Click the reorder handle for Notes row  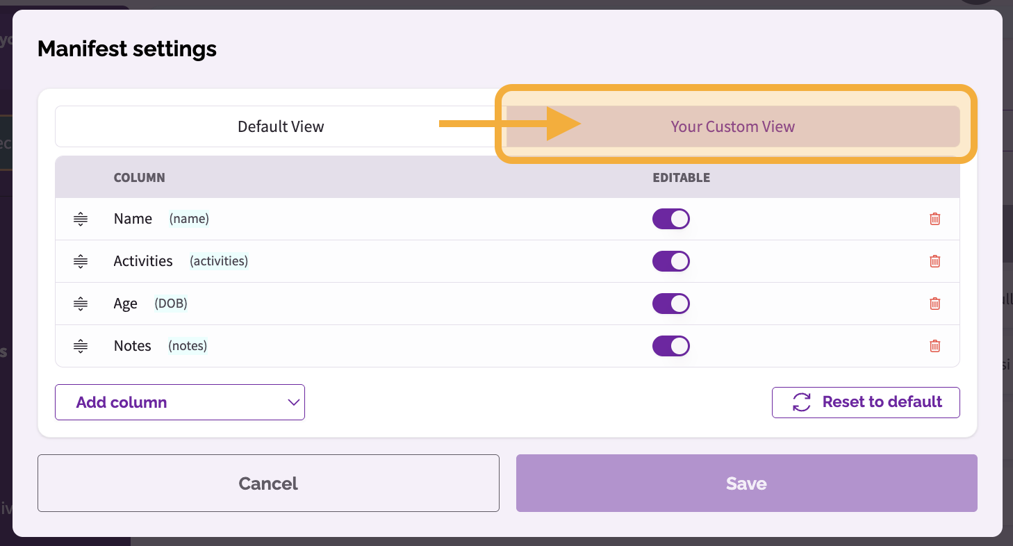(x=81, y=347)
